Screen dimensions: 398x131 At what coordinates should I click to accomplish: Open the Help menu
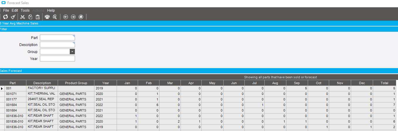(51, 10)
